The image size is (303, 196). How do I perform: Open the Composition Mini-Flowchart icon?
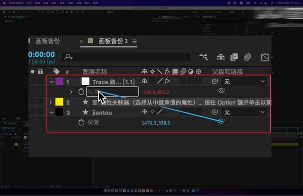204,57
